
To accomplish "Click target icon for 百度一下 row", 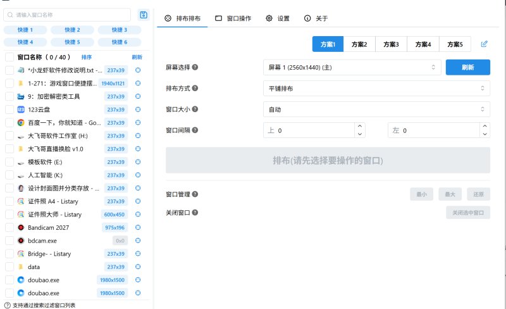I will (x=138, y=122).
